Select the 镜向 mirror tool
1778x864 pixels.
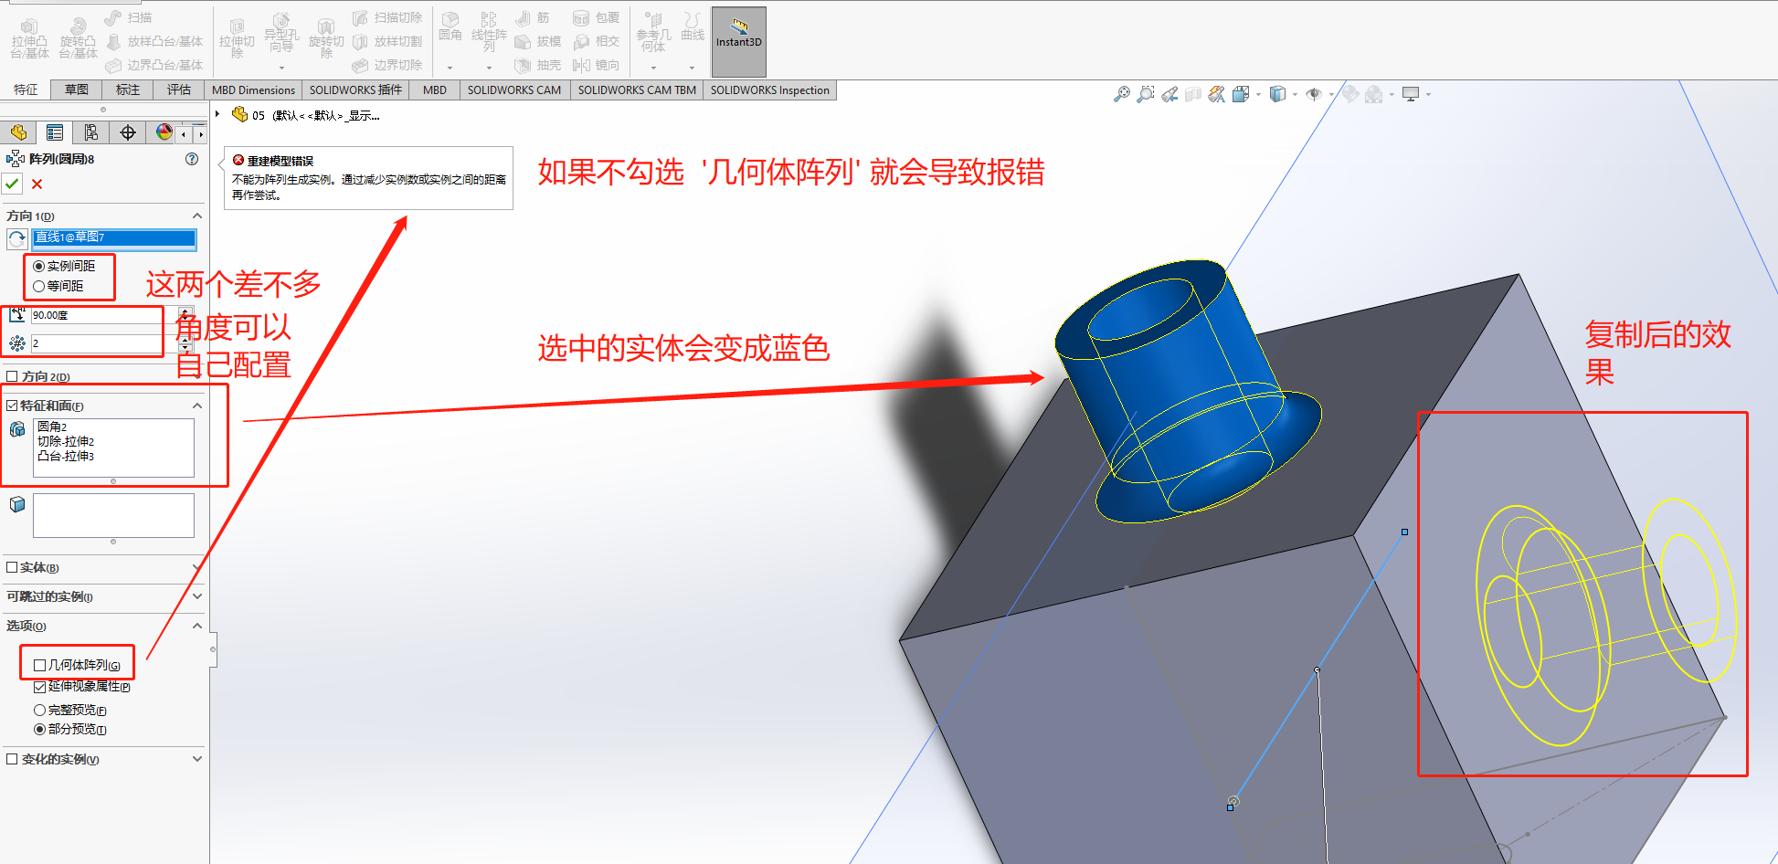(596, 65)
